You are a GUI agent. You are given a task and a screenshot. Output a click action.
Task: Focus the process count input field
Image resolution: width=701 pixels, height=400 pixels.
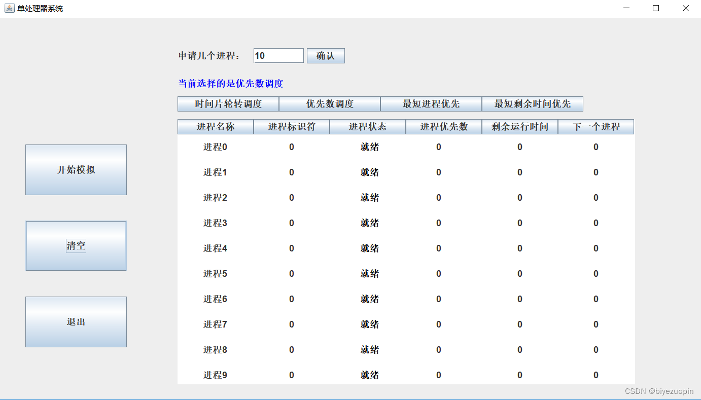coord(278,56)
